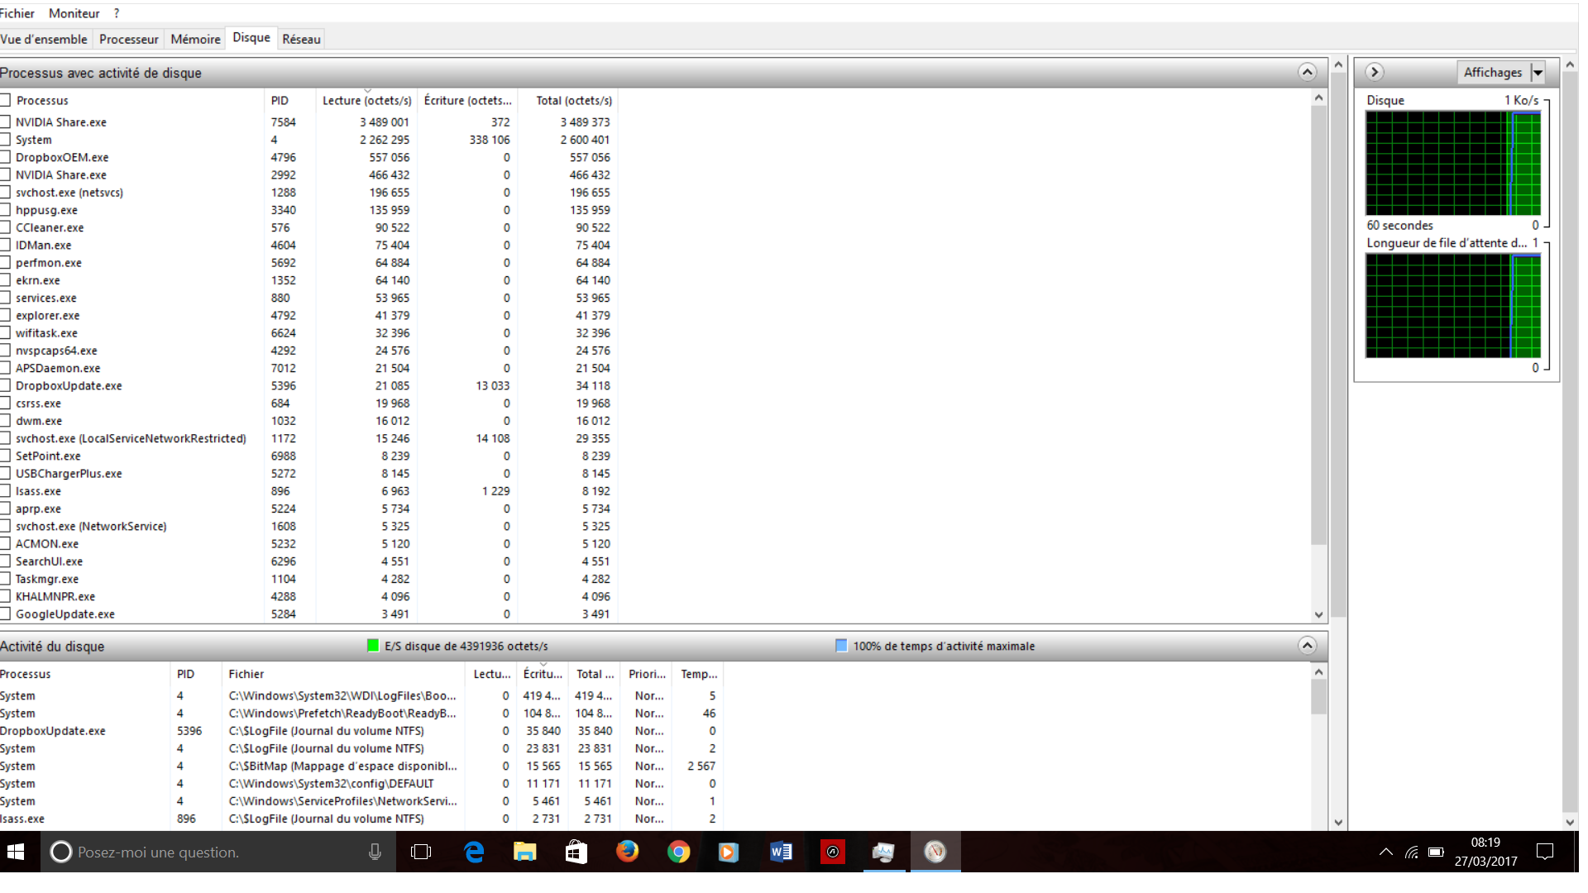
Task: Click the process list scroll-down arrow
Action: point(1318,614)
